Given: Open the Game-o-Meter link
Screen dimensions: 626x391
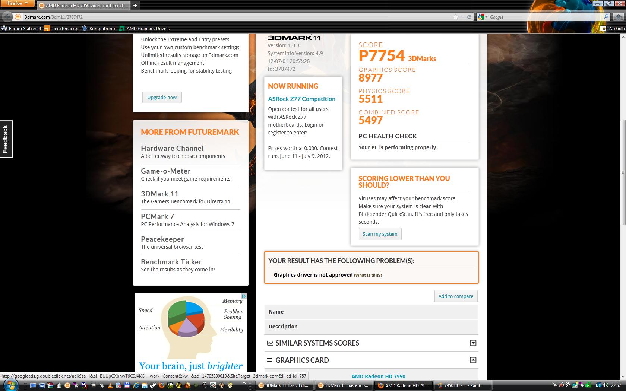Looking at the screenshot, I should [x=166, y=171].
